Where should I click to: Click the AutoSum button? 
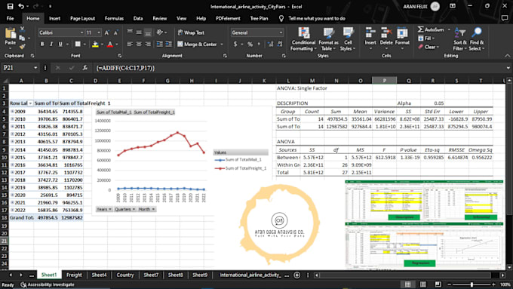tap(432, 29)
